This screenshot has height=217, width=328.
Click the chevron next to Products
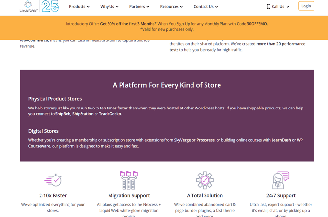pos(88,7)
